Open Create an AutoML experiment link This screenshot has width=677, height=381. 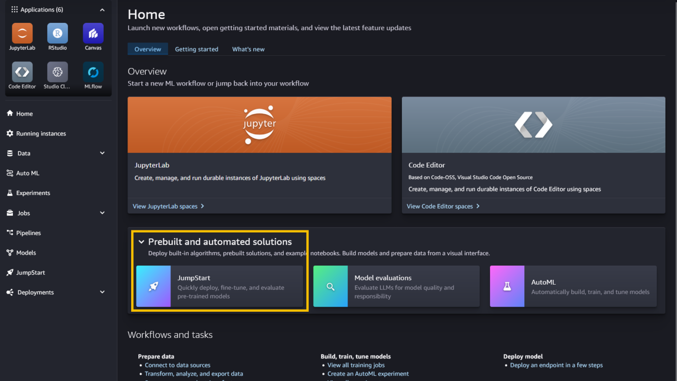(368, 374)
